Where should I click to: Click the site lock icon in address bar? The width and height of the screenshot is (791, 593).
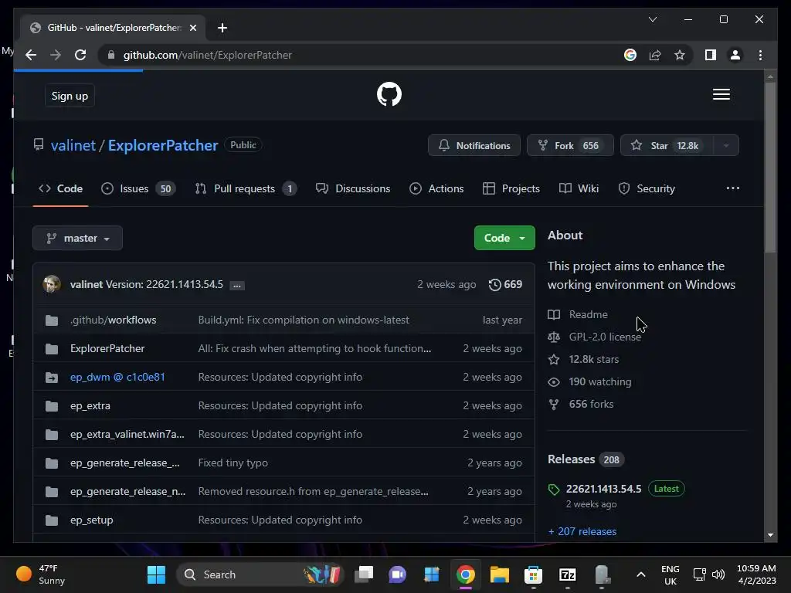(x=111, y=55)
